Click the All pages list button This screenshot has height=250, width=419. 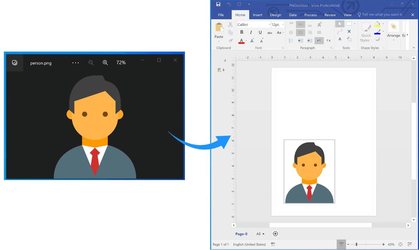point(260,234)
